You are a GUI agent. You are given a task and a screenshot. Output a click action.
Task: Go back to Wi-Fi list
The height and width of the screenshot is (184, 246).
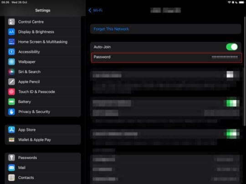(95, 10)
